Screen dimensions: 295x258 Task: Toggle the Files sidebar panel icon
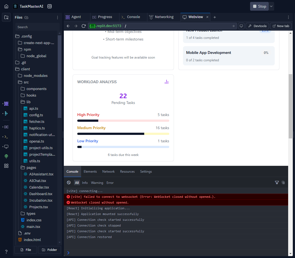pos(6,18)
